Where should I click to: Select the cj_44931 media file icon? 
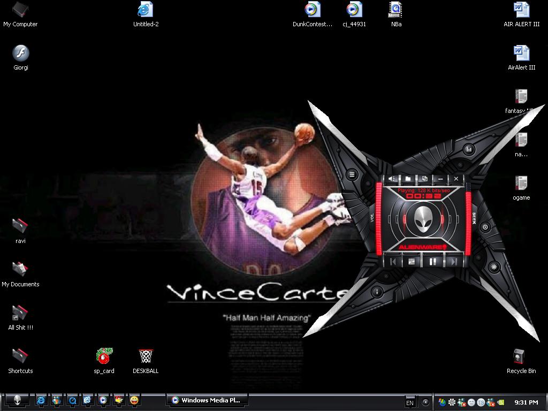[354, 14]
